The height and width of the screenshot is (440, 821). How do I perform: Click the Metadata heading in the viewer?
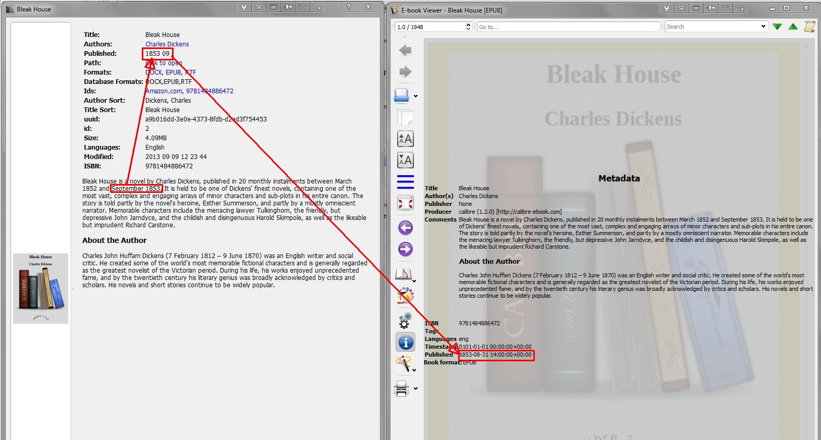tap(619, 178)
